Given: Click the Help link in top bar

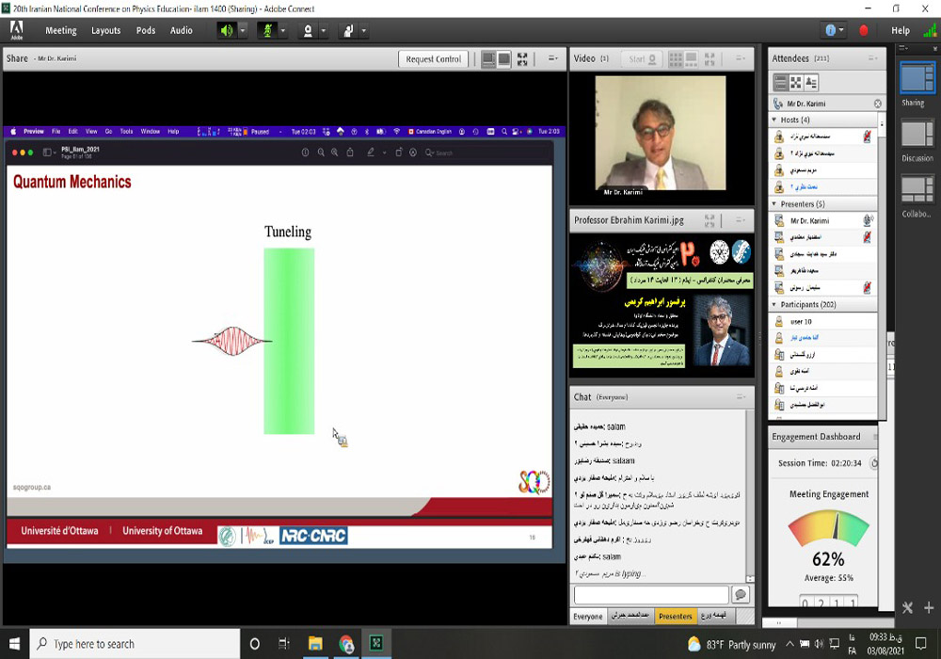Looking at the screenshot, I should click(901, 30).
